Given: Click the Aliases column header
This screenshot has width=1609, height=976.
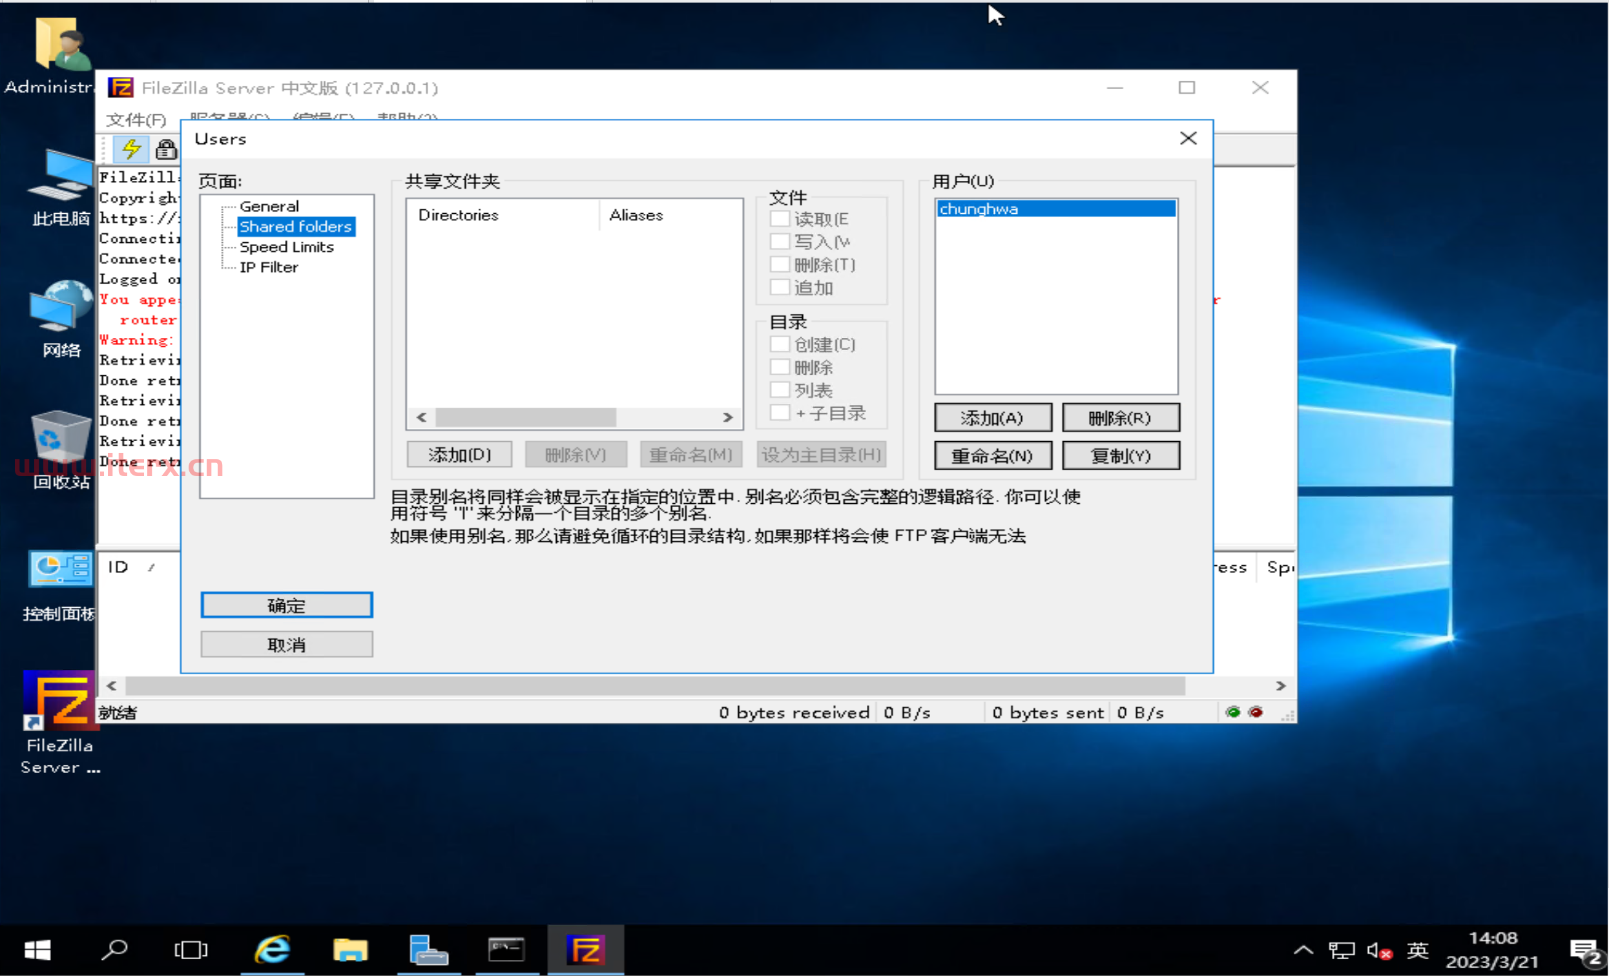Looking at the screenshot, I should [x=670, y=216].
